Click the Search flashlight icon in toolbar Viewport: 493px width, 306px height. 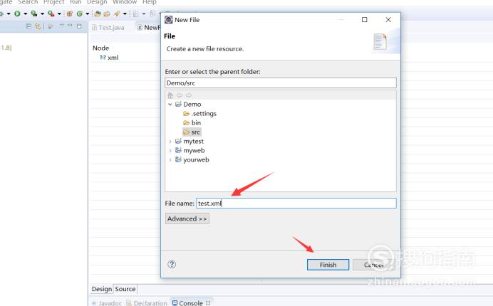[x=117, y=14]
